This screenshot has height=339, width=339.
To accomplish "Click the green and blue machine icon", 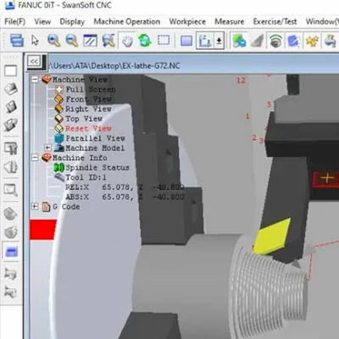I will (239, 41).
